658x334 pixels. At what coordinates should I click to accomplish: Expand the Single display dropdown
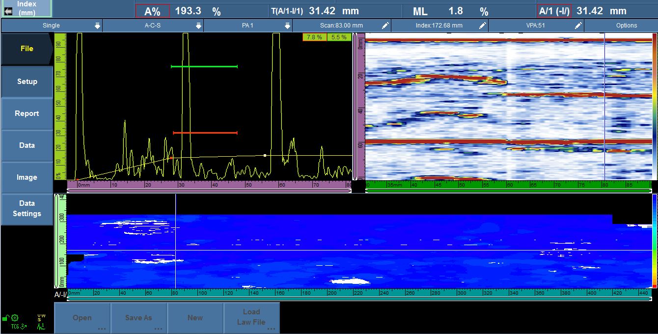coord(97,26)
